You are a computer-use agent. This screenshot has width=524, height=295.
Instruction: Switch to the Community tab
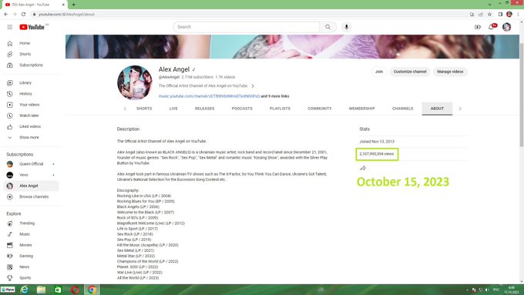click(x=320, y=109)
